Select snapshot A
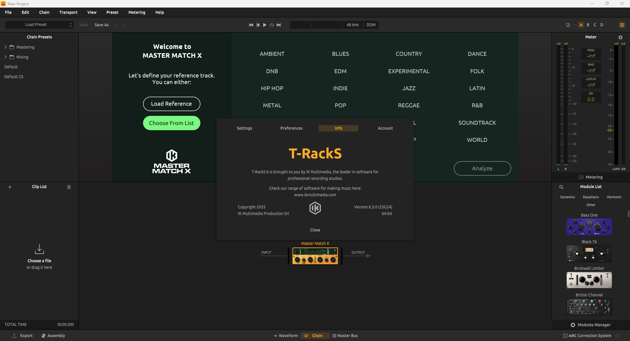Viewport: 630px width, 341px height. 581,25
